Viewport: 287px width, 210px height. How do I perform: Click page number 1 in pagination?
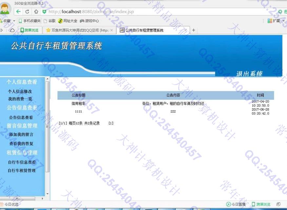point(111,123)
